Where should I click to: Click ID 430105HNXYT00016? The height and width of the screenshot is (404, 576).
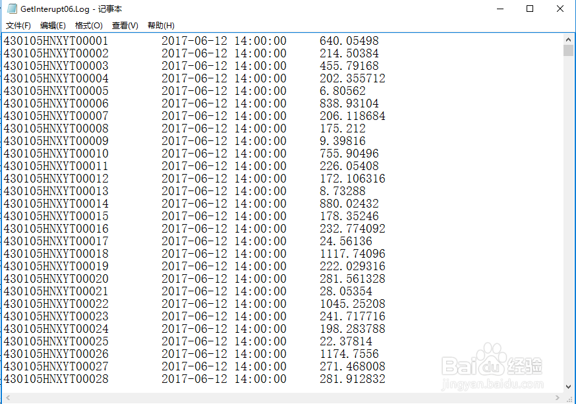[56, 229]
